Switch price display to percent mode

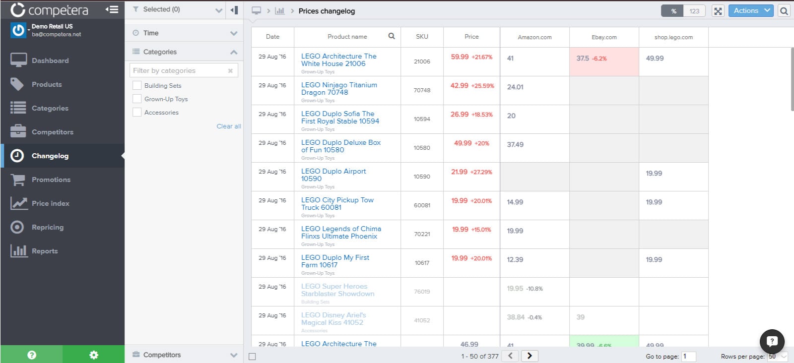[x=673, y=11]
